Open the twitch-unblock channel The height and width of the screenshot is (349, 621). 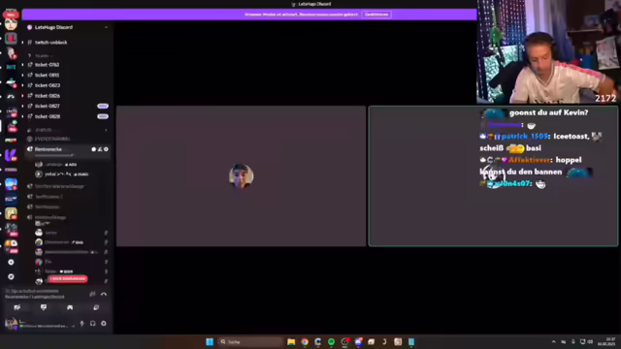click(x=51, y=43)
